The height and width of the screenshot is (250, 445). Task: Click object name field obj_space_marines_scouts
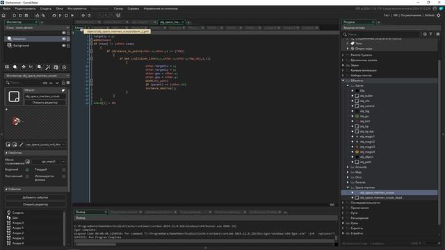45,97
